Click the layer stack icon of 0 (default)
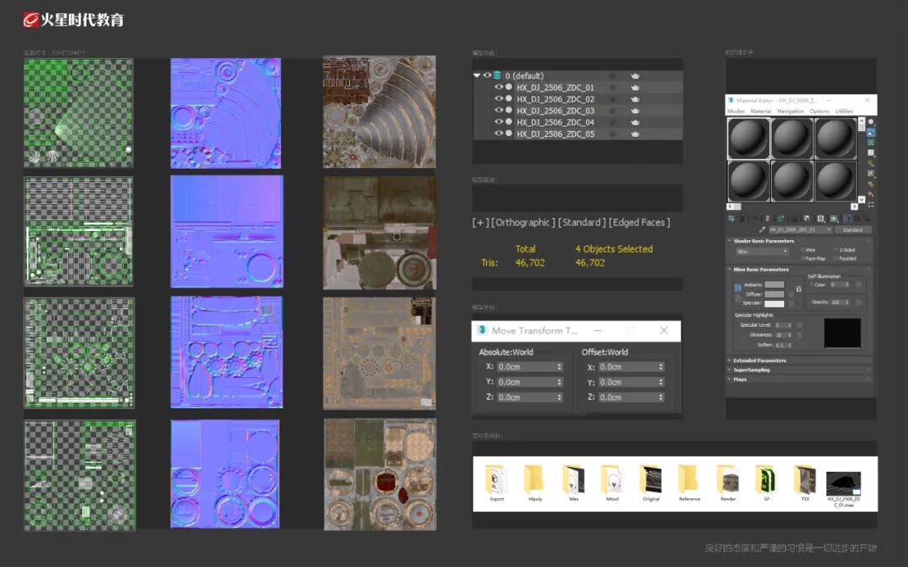The width and height of the screenshot is (908, 567). tap(498, 76)
